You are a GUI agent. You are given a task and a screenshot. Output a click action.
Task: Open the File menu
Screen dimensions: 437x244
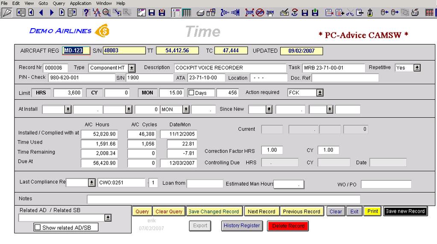tap(4, 3)
